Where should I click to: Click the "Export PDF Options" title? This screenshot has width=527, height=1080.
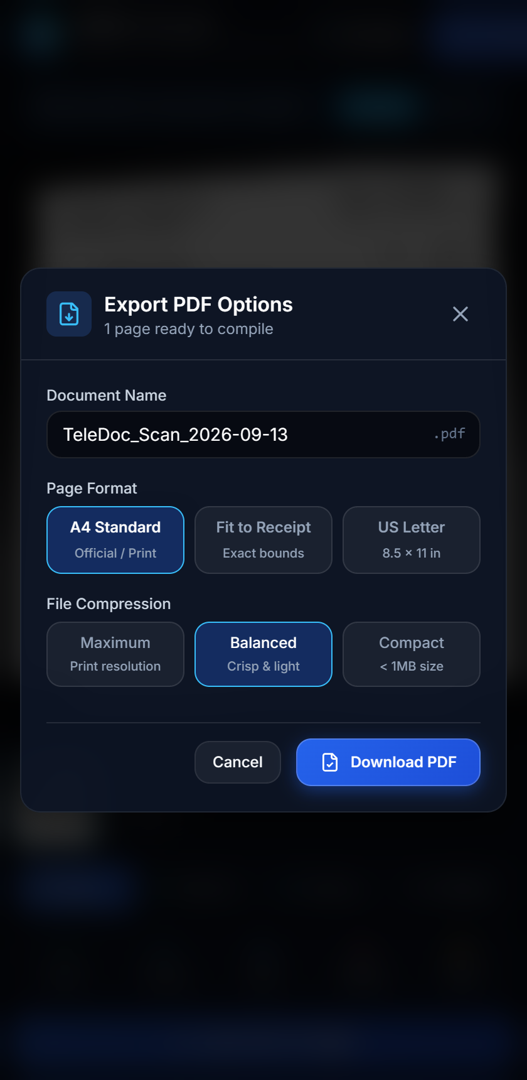[198, 305]
